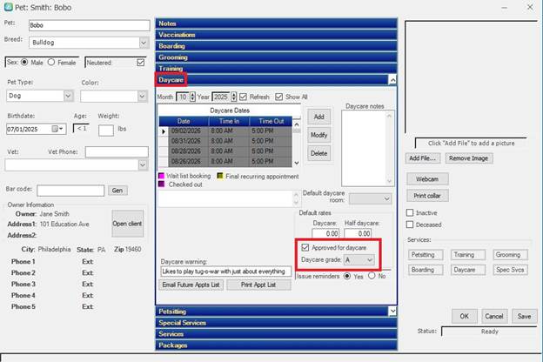
Task: Click Email Future Appts List
Action: [x=191, y=285]
